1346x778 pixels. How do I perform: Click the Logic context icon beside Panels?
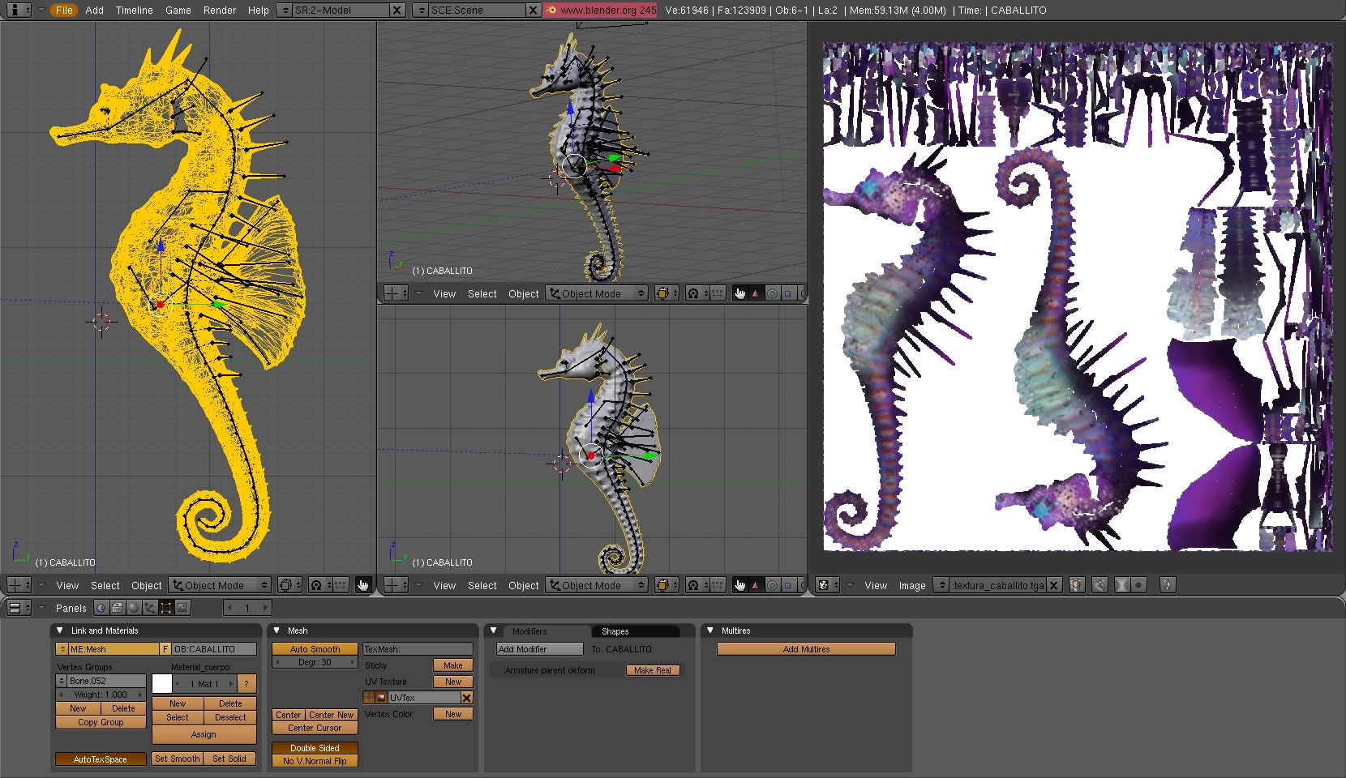(101, 608)
